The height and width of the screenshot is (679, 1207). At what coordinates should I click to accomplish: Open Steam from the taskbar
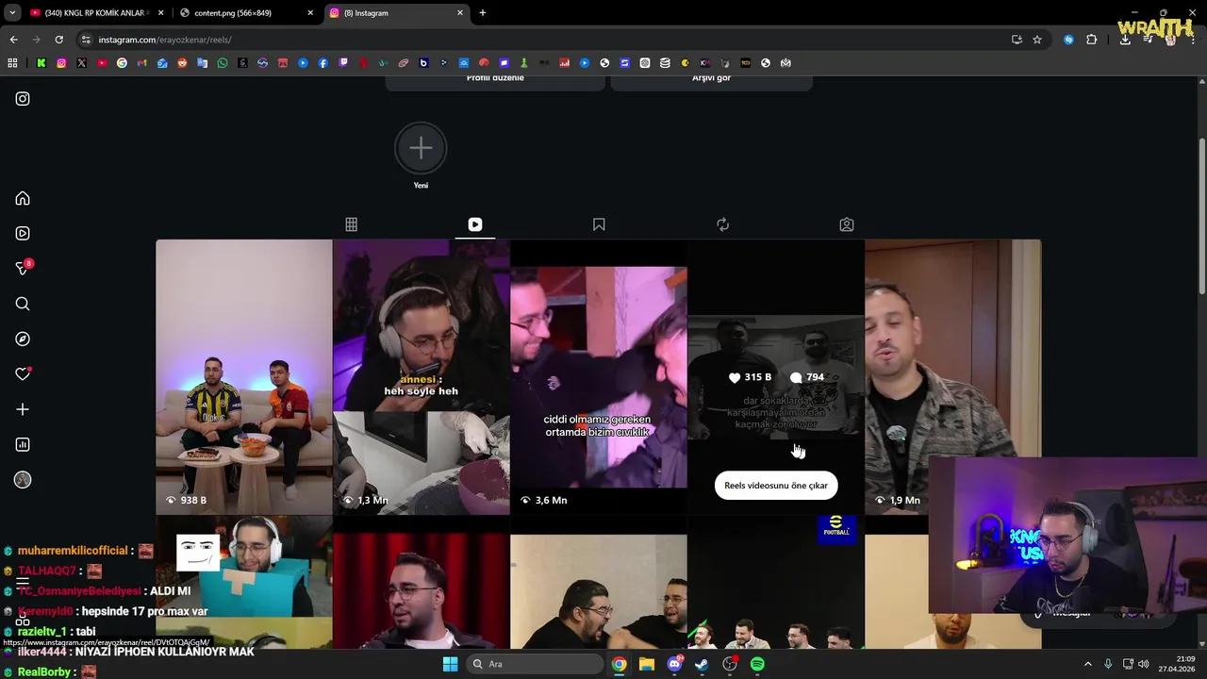702,664
